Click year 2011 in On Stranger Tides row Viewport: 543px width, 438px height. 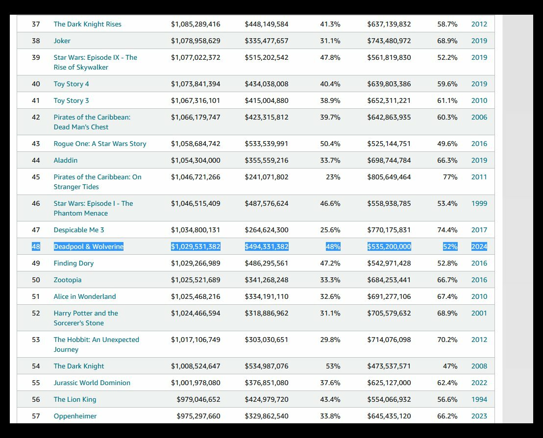tap(479, 177)
